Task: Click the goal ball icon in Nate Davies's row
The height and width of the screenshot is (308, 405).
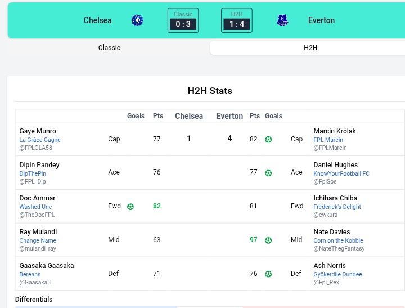Action: click(x=268, y=240)
